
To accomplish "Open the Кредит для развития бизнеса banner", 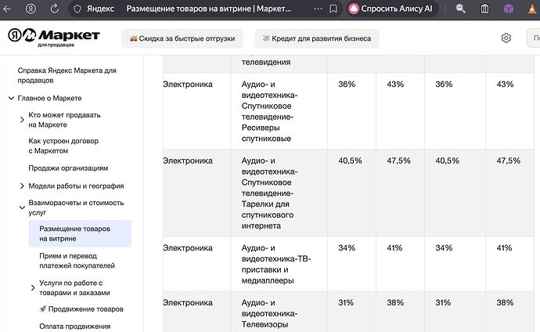I will (x=317, y=38).
